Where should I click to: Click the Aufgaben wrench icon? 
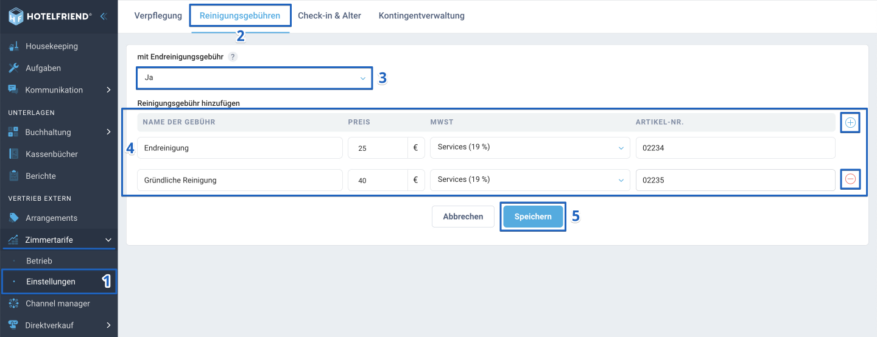tap(13, 68)
